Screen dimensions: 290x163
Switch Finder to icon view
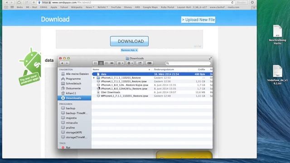coord(95,63)
